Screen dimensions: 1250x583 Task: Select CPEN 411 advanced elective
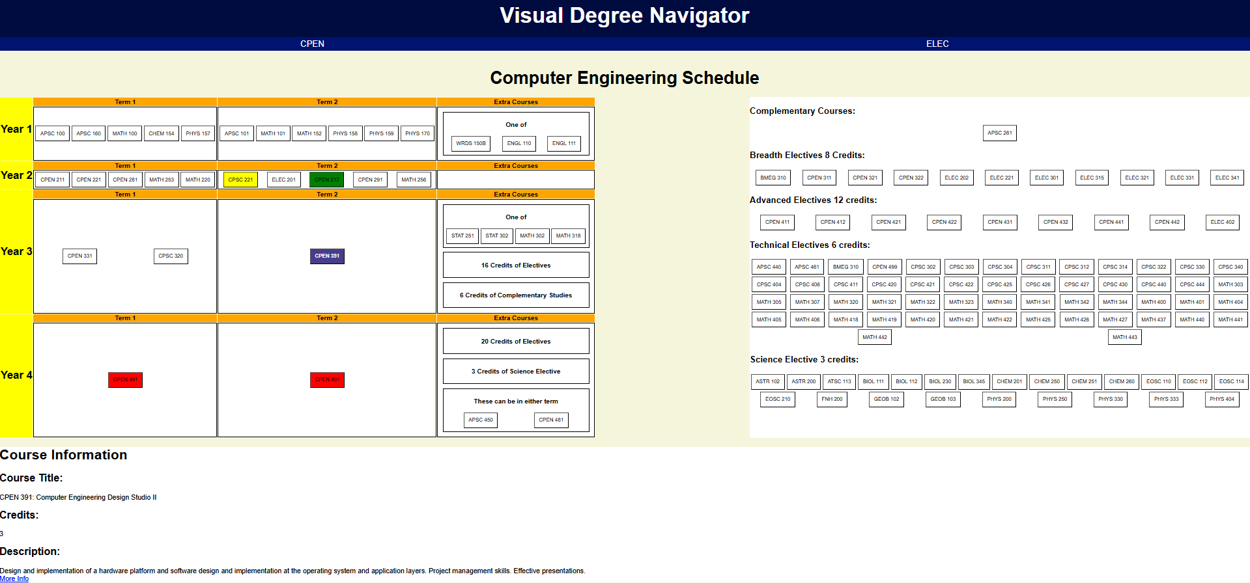777,222
